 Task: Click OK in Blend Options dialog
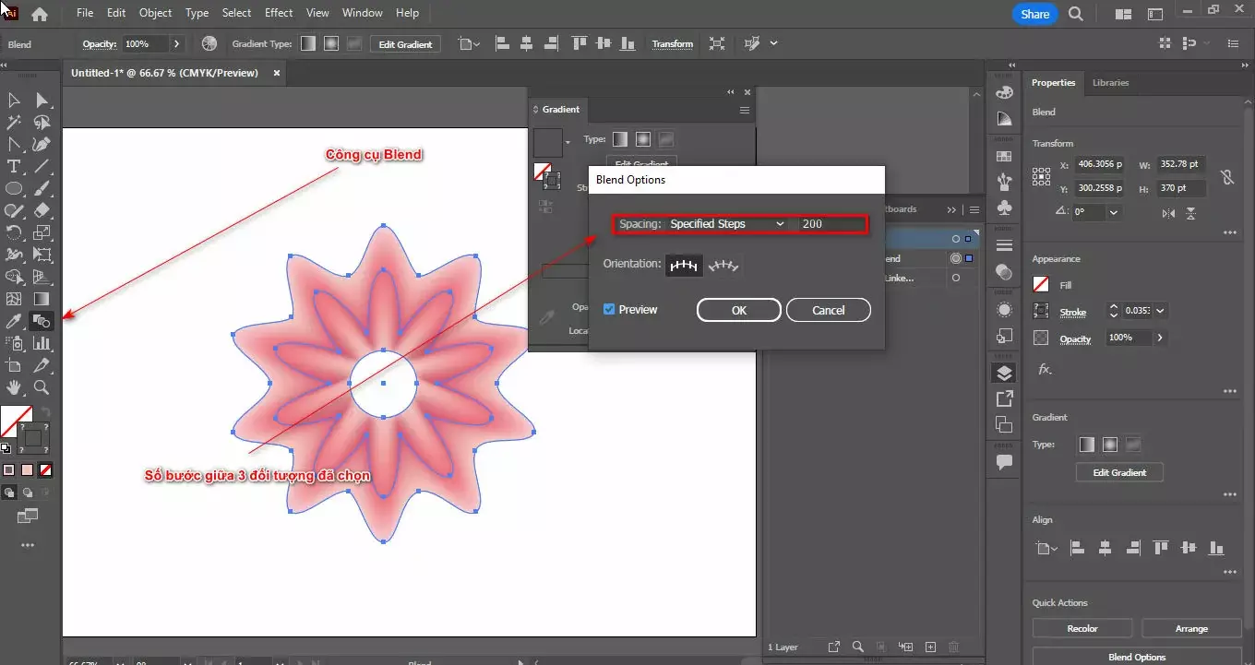[x=738, y=311]
